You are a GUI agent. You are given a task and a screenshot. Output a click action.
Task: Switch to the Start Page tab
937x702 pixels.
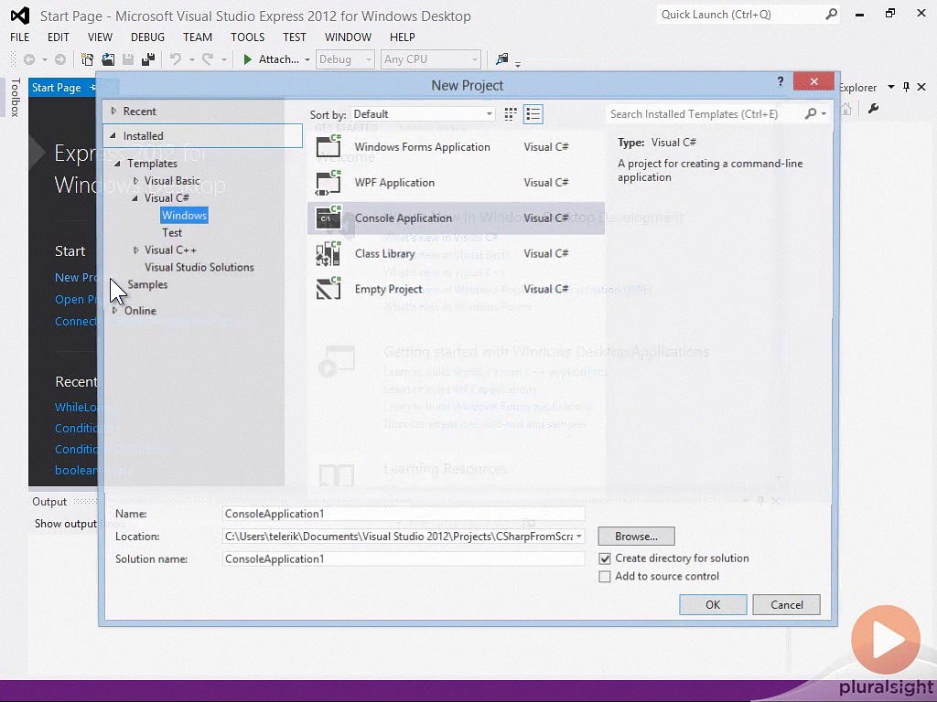pos(56,88)
